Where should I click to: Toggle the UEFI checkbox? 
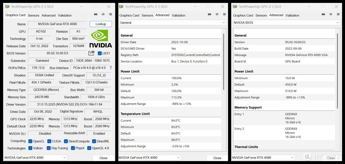(100, 53)
